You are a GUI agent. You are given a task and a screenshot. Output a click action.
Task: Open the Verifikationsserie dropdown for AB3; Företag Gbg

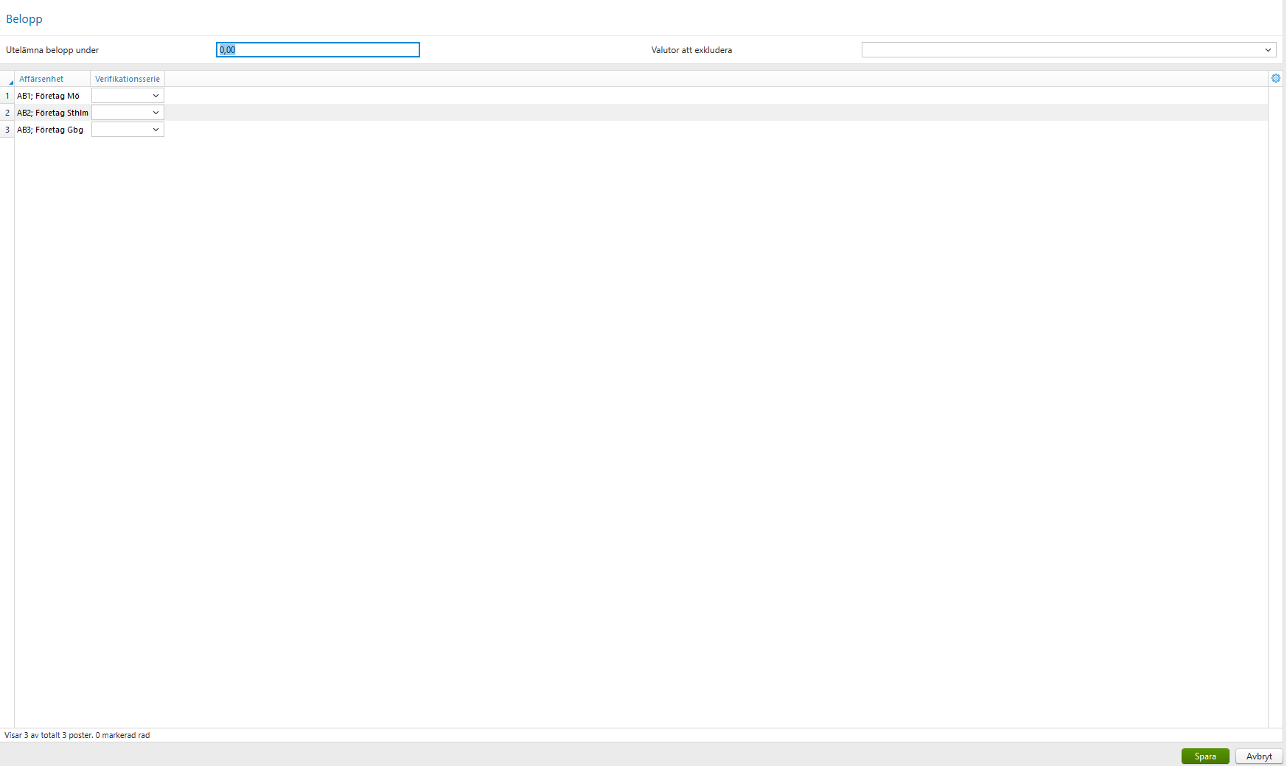click(x=156, y=129)
